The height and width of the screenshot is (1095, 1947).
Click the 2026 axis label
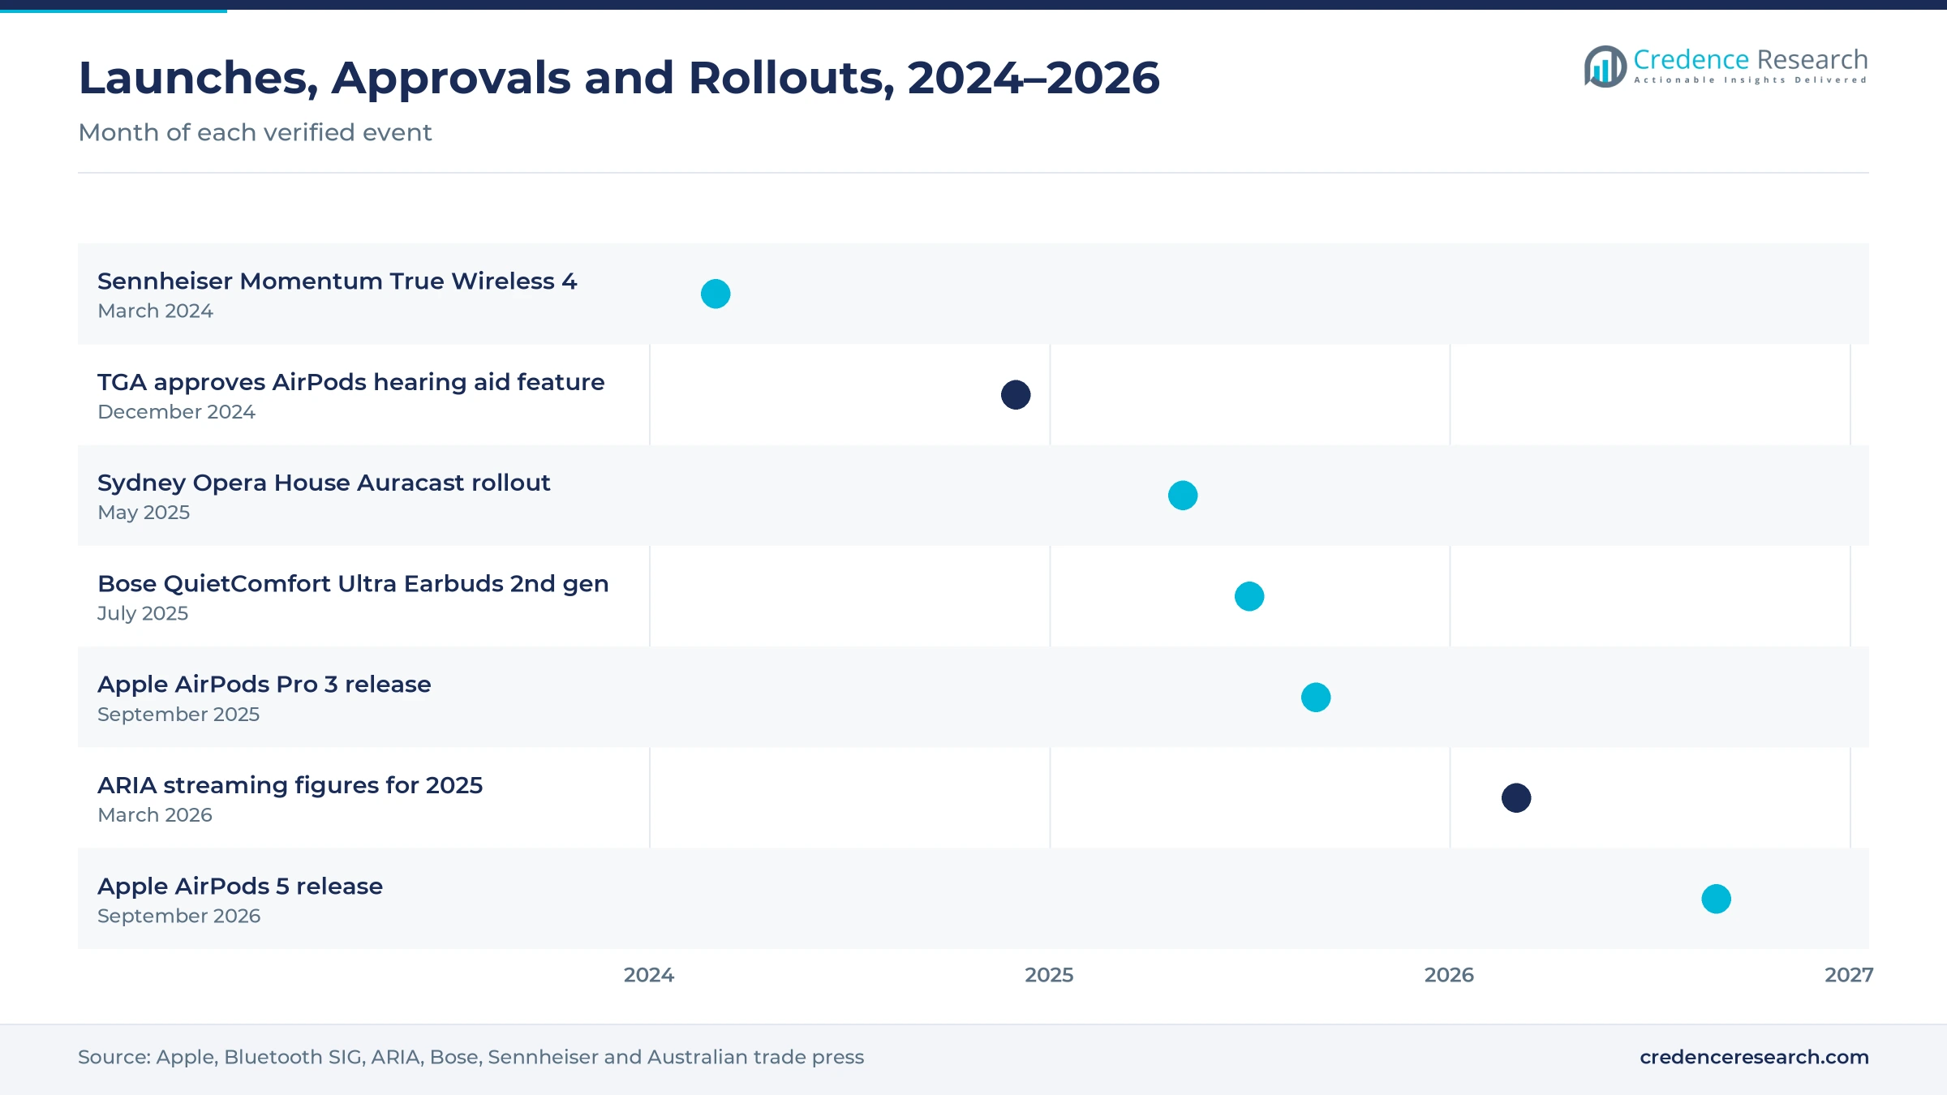click(1449, 975)
